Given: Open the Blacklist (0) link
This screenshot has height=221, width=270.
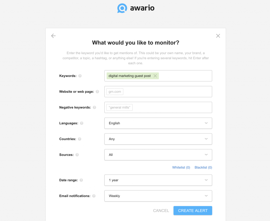Looking at the screenshot, I should coord(203,168).
